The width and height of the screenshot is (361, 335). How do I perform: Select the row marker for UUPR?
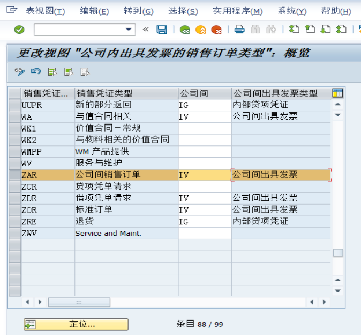click(x=15, y=105)
